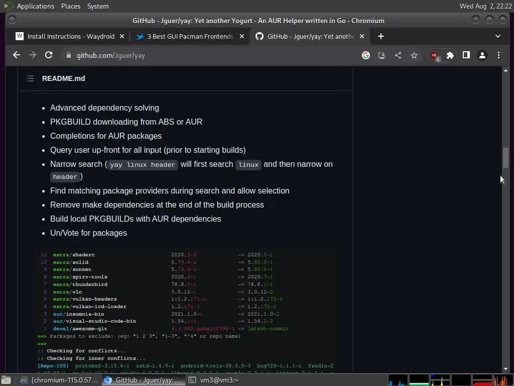Click the page scrollbar thumb
The height and width of the screenshot is (386, 514).
pos(505,158)
